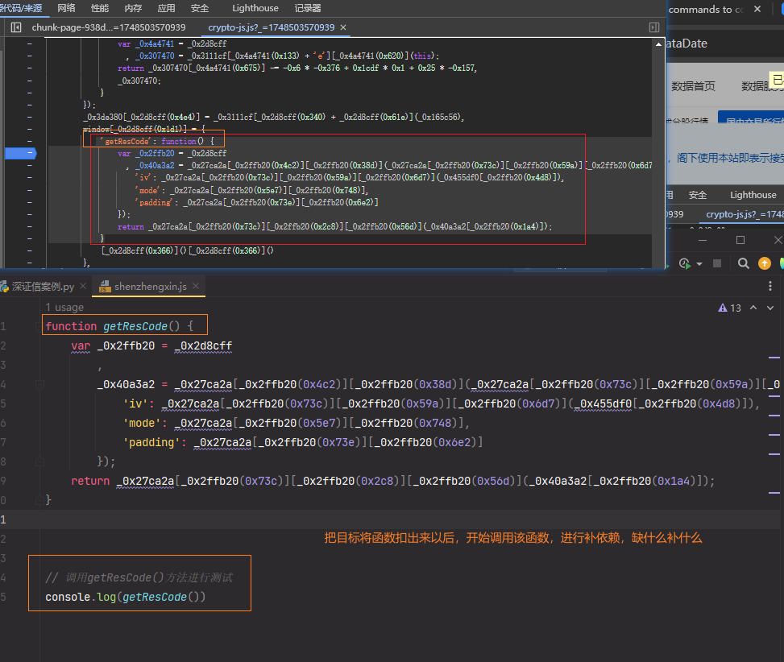
Task: Click the '1 usage' inlay hint
Action: tap(64, 308)
